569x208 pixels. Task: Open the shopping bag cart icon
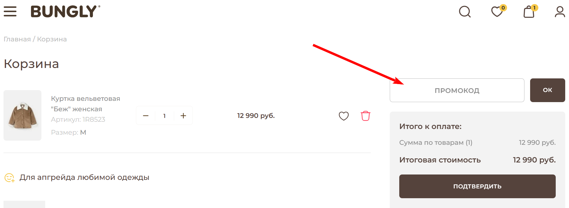(529, 12)
